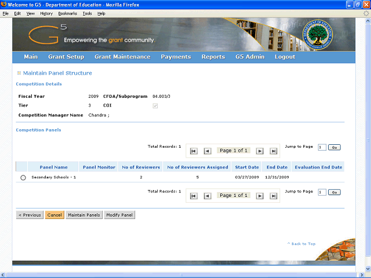Click the Department of Education seal
The height and width of the screenshot is (278, 371).
coord(318,35)
